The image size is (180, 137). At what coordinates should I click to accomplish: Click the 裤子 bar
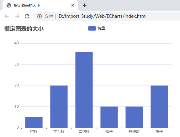point(109,117)
